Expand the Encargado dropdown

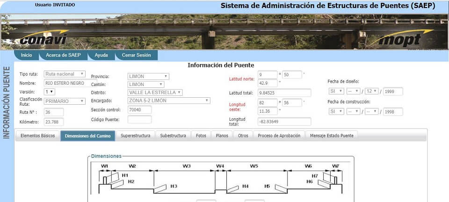[169, 101]
